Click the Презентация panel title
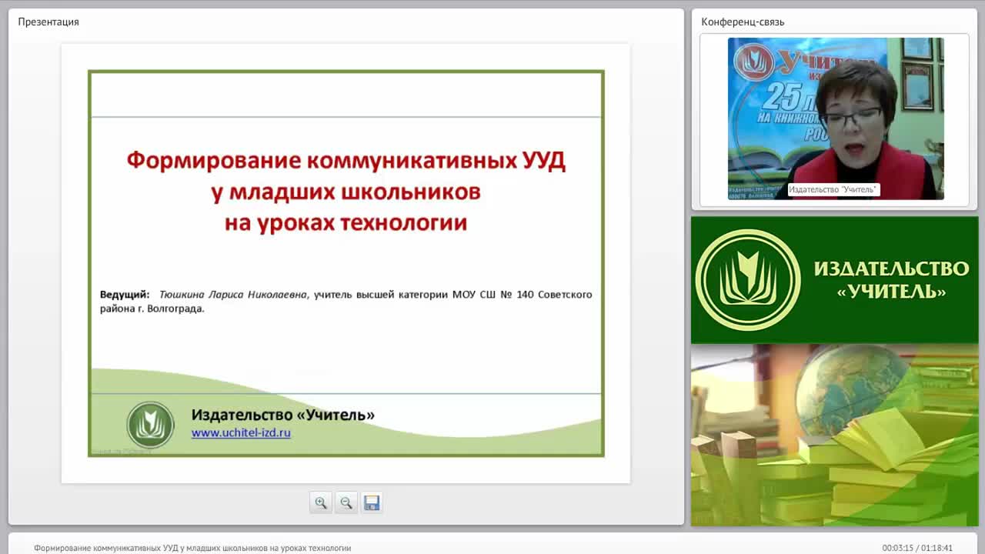Viewport: 985px width, 554px height. [x=48, y=22]
